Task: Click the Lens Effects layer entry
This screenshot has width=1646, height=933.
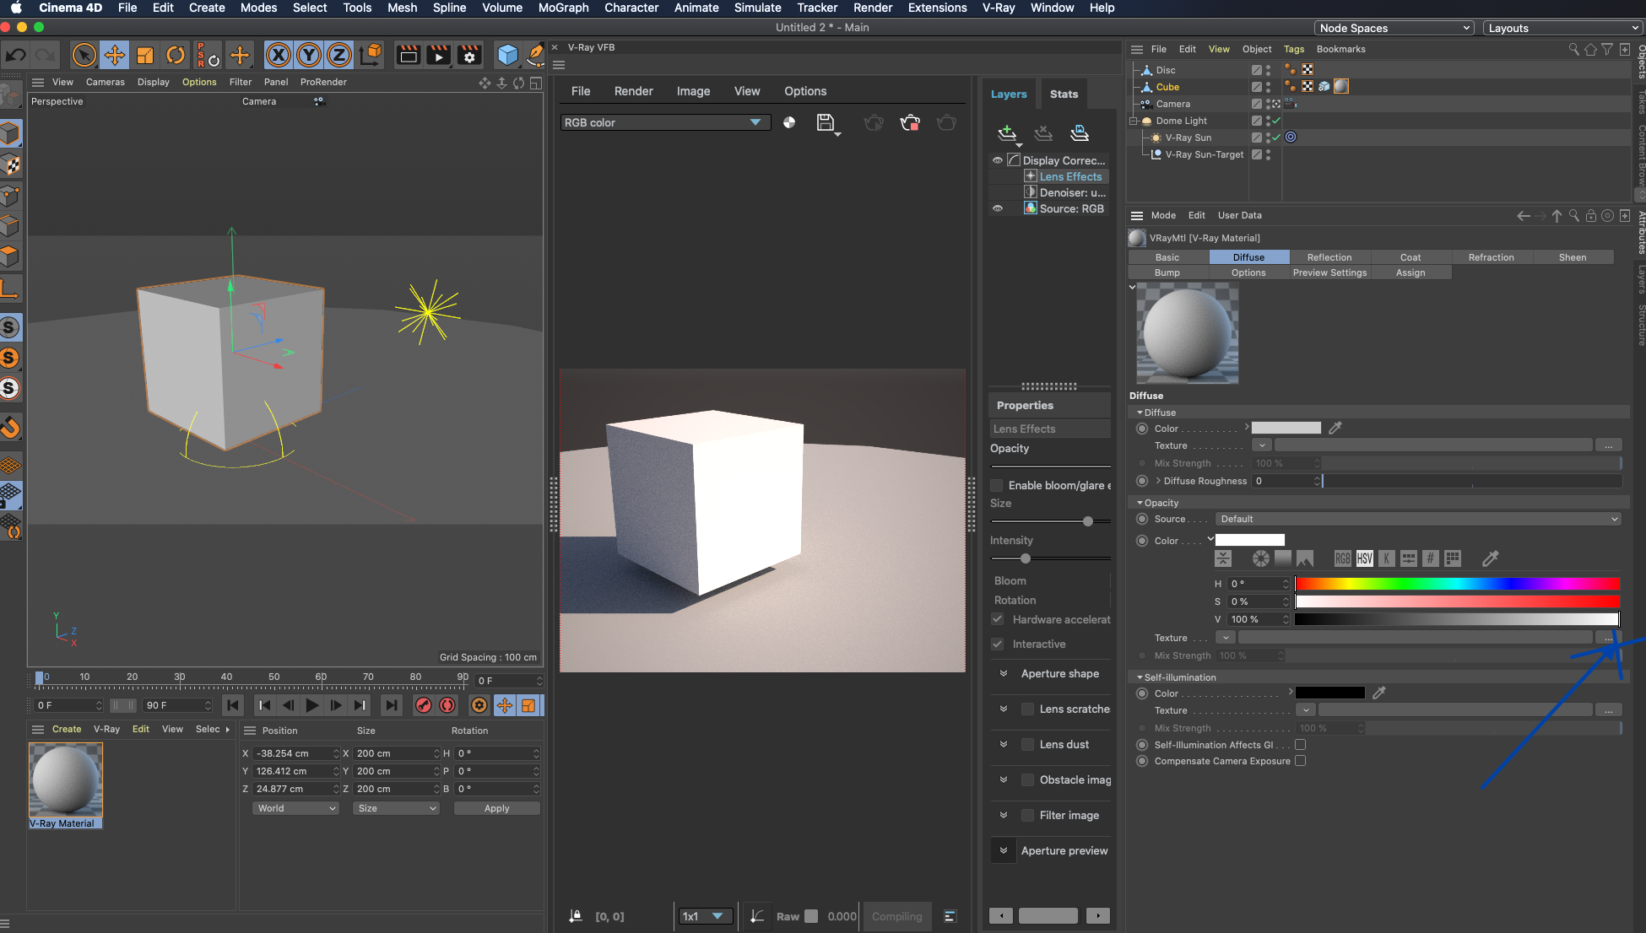Action: pyautogui.click(x=1070, y=176)
